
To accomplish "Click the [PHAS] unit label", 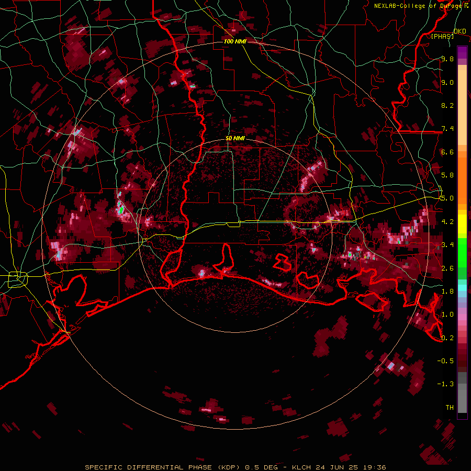I will click(442, 36).
